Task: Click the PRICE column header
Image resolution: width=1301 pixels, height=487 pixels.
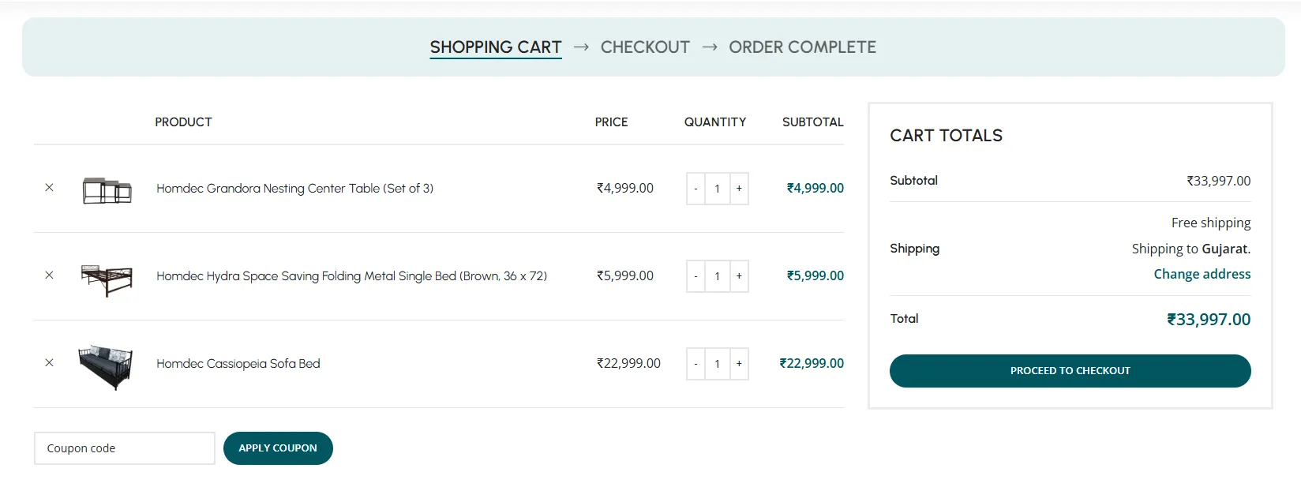Action: click(x=611, y=122)
